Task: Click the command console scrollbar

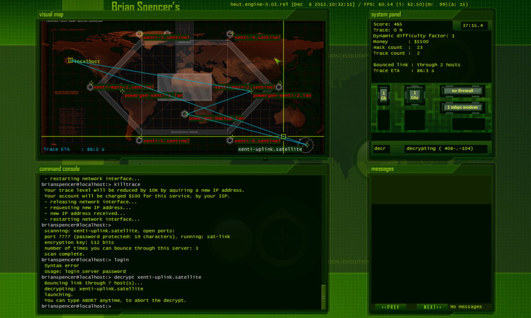Action: [324, 296]
